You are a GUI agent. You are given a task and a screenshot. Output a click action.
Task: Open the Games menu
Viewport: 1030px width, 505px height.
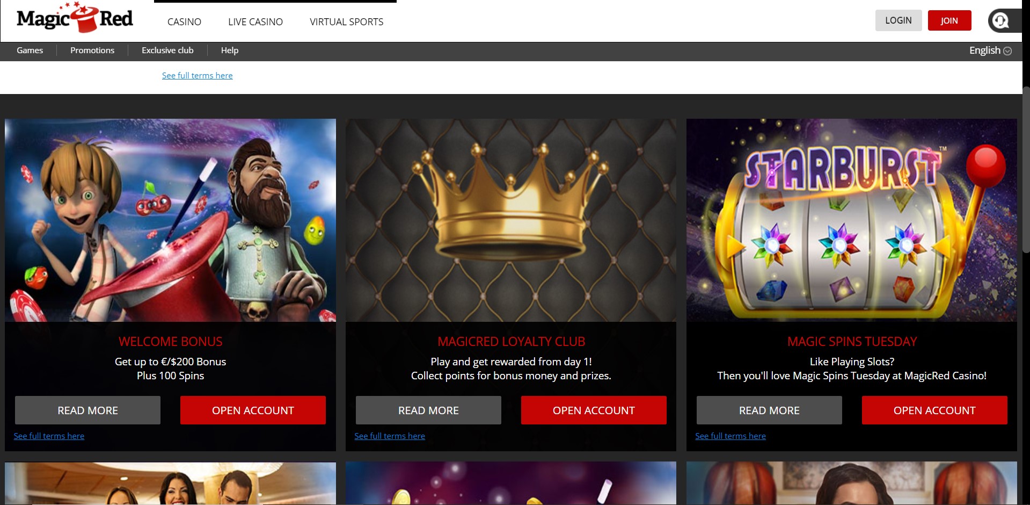pyautogui.click(x=30, y=50)
